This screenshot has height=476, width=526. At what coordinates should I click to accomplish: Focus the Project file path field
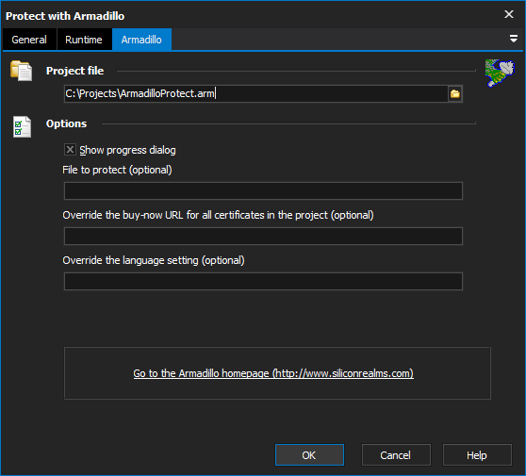[256, 93]
